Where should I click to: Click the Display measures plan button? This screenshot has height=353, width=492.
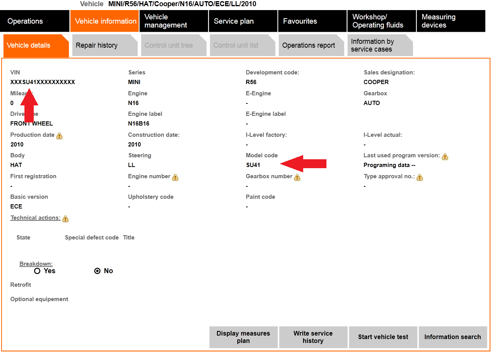click(x=243, y=337)
